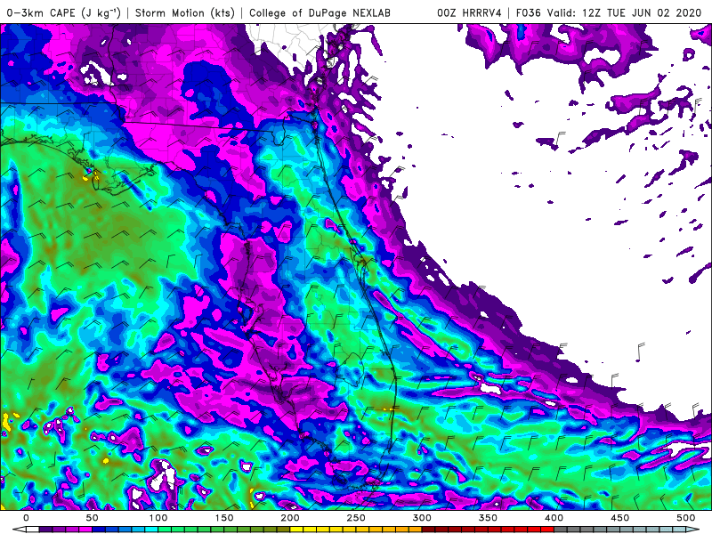
Task: Click the white swatch at the color scale start
Action: pos(33,530)
